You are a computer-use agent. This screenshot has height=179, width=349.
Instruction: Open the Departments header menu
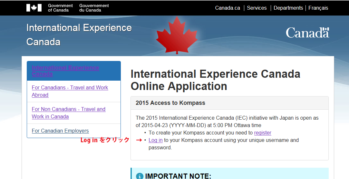[x=288, y=8]
